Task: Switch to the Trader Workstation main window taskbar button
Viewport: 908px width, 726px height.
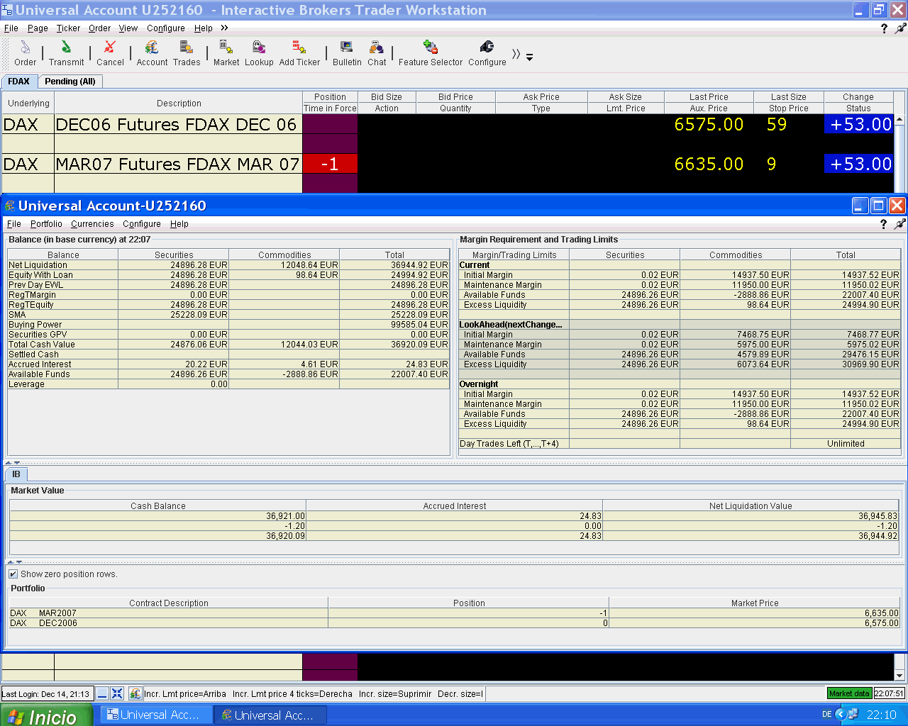Action: (156, 715)
